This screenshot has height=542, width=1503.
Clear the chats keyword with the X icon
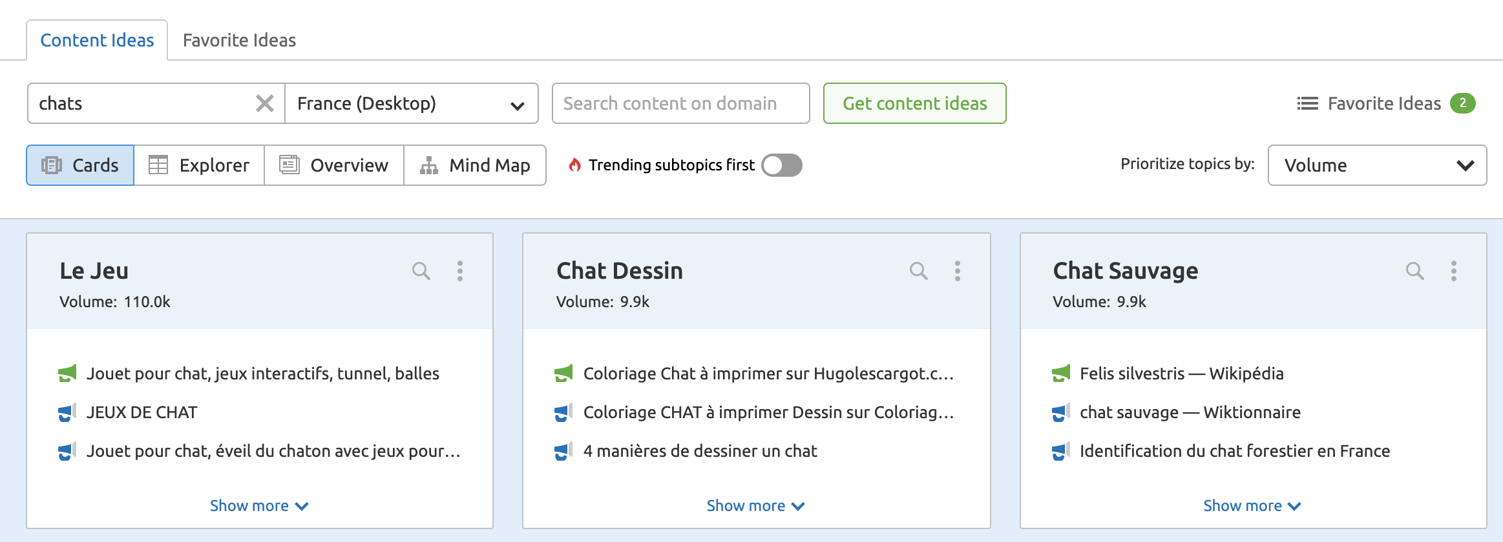265,103
